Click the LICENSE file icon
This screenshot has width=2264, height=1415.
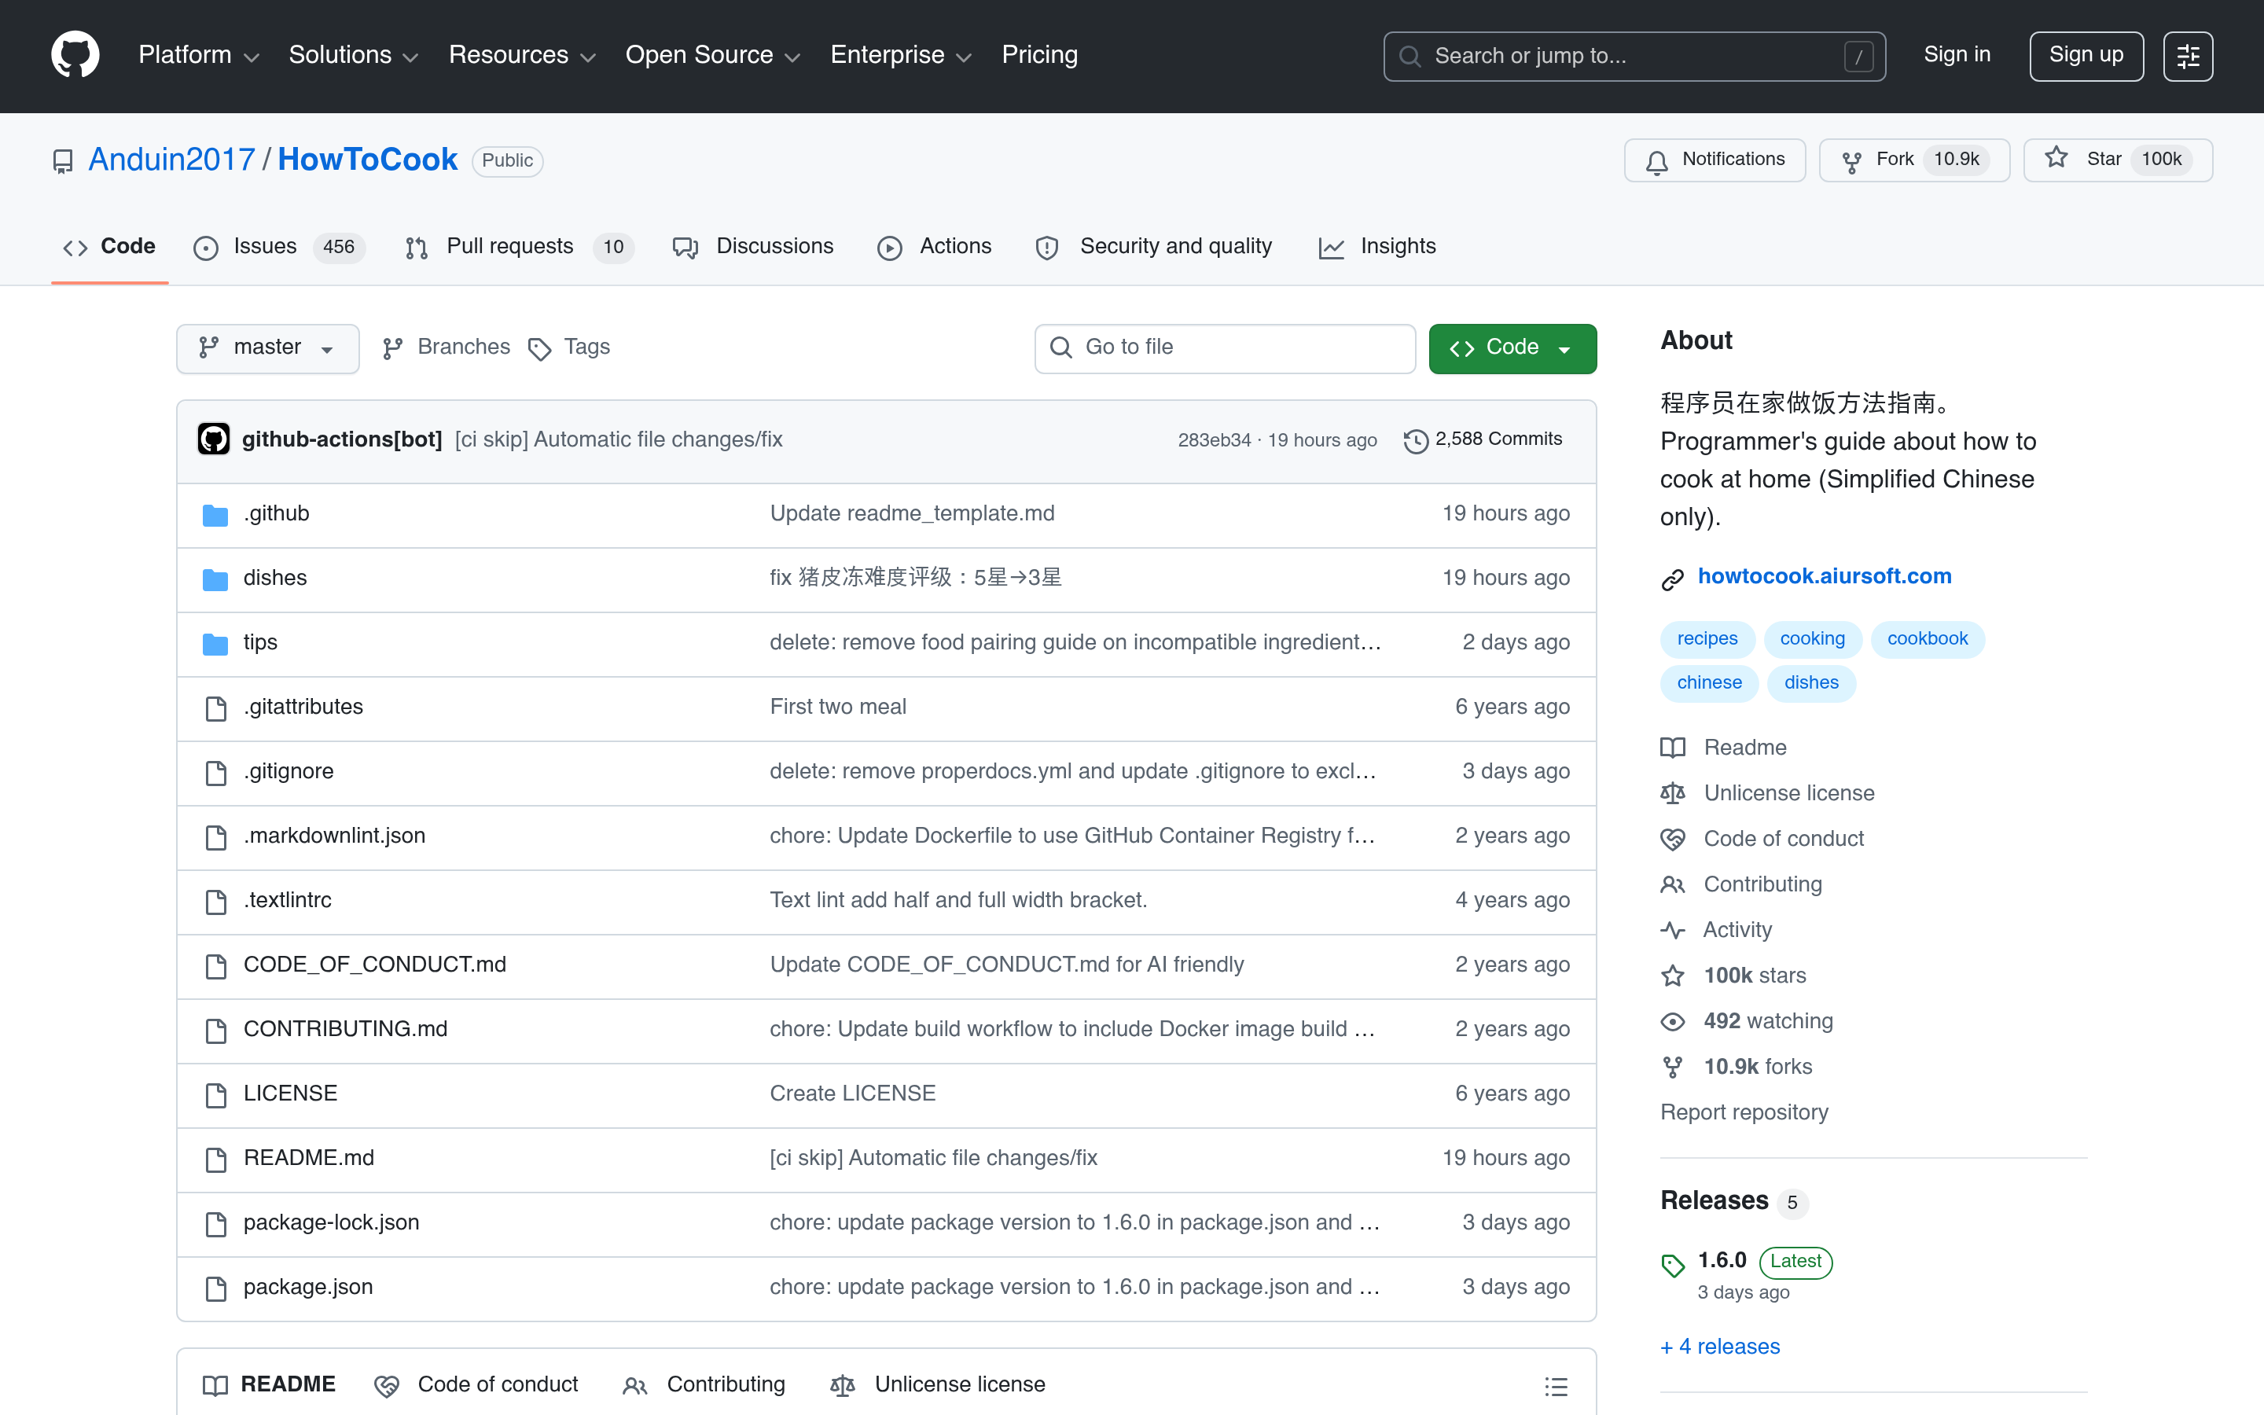216,1095
